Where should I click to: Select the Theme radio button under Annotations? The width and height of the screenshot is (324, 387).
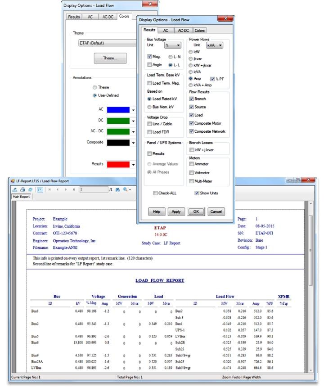[94, 87]
